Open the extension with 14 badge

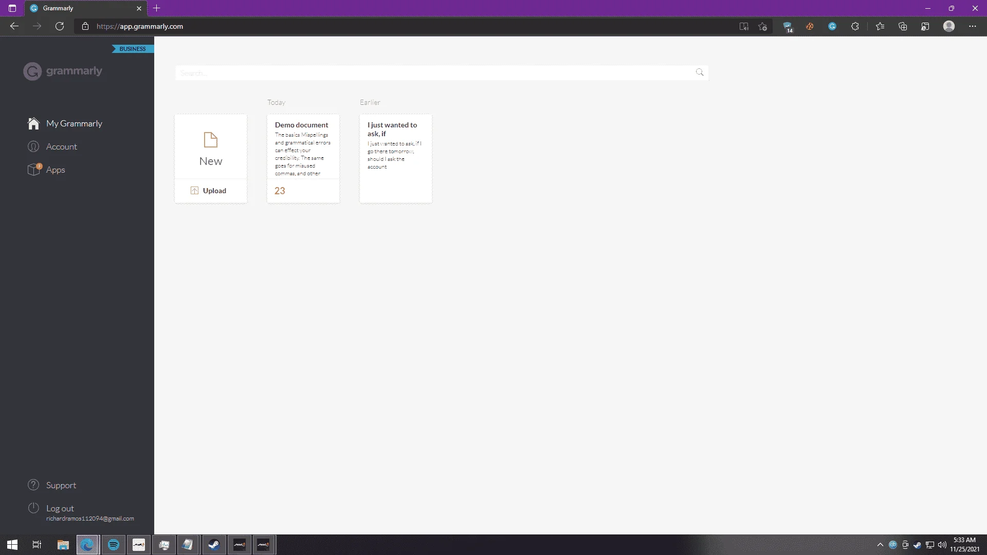[x=788, y=27]
